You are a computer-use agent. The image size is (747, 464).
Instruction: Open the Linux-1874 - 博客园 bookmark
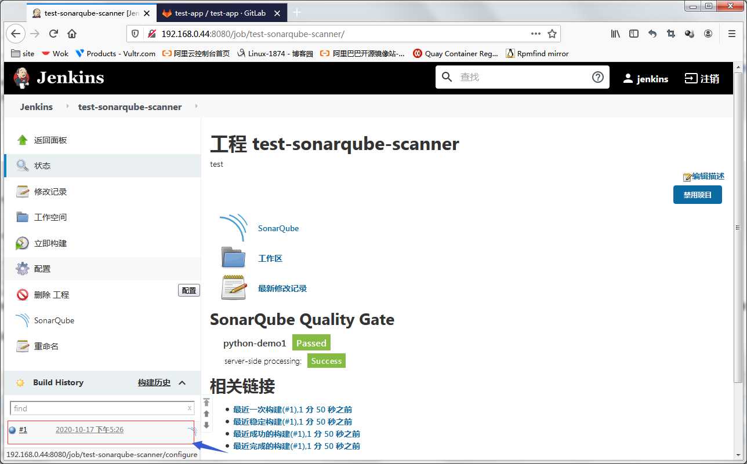click(275, 53)
